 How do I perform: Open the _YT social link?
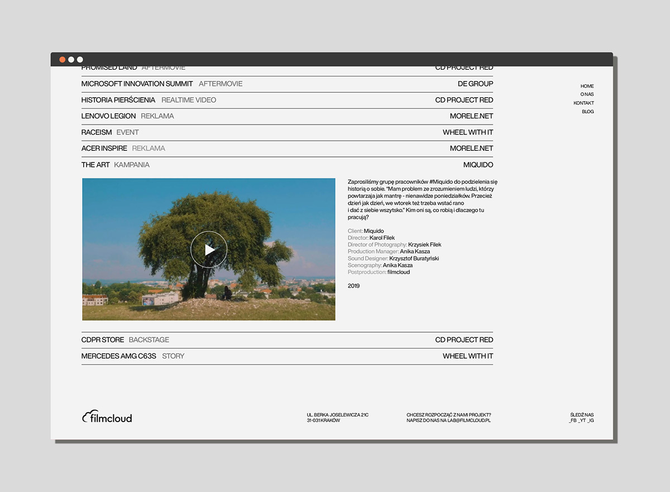click(x=582, y=421)
